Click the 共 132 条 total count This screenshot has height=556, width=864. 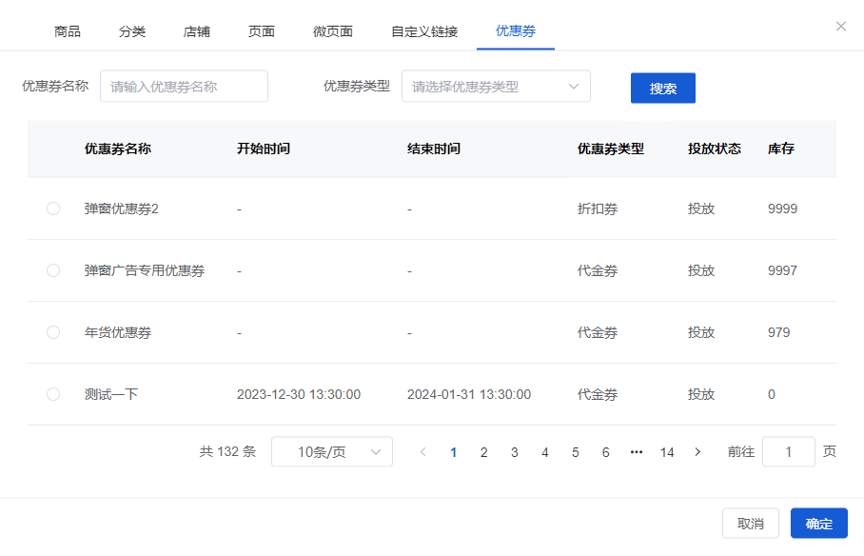(x=227, y=451)
